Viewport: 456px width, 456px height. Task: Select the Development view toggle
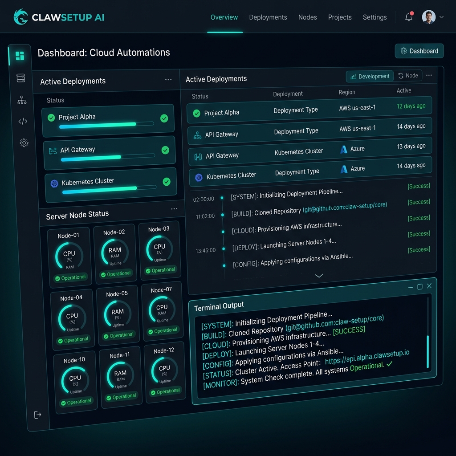[370, 77]
